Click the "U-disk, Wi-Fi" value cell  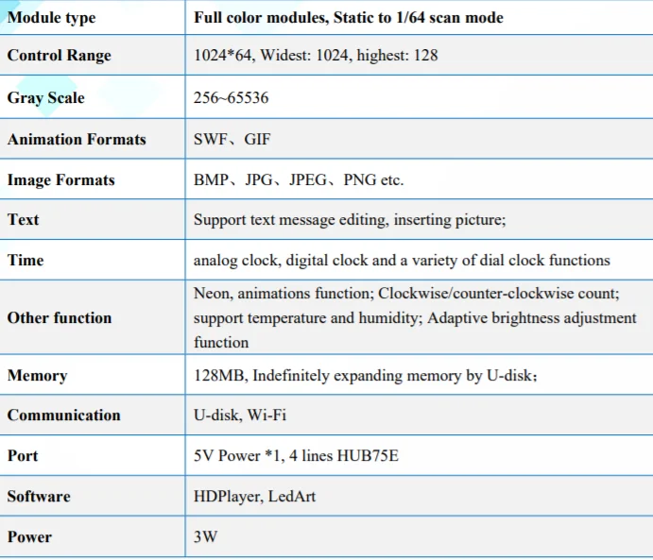[241, 416]
